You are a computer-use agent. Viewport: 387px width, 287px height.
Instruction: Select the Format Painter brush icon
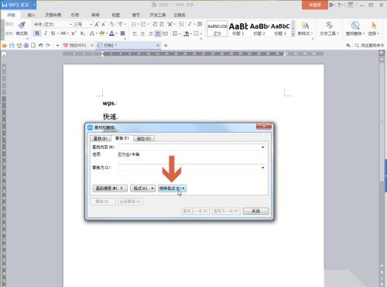(22, 26)
